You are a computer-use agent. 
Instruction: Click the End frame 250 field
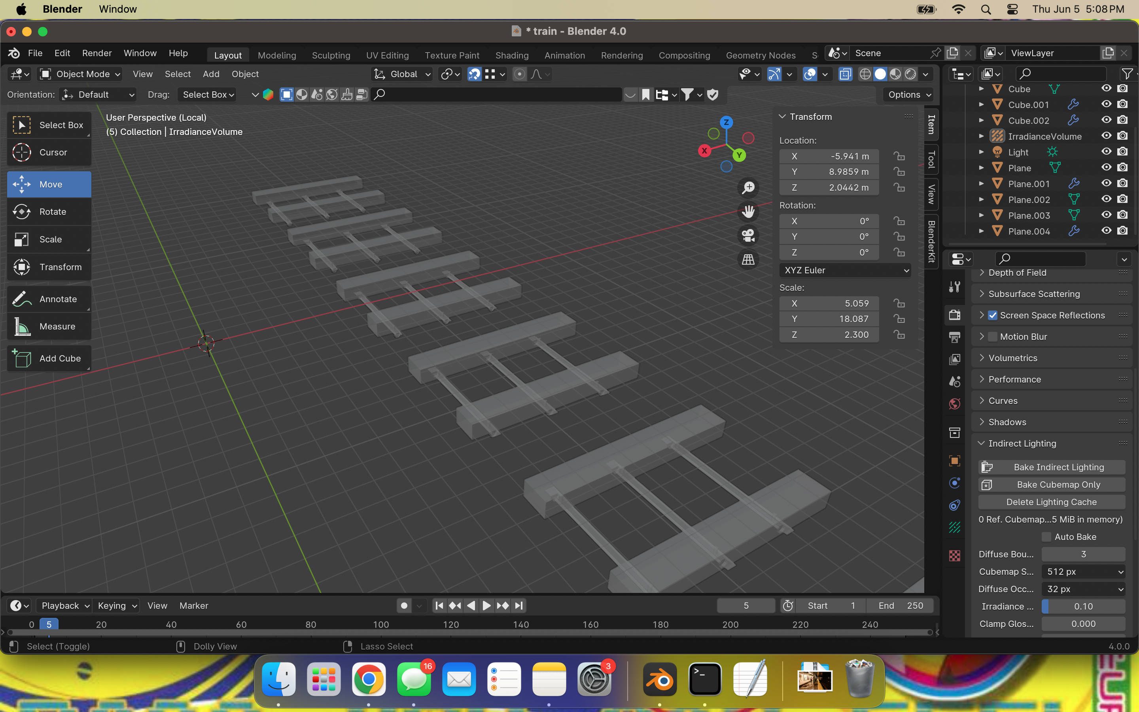pyautogui.click(x=901, y=606)
